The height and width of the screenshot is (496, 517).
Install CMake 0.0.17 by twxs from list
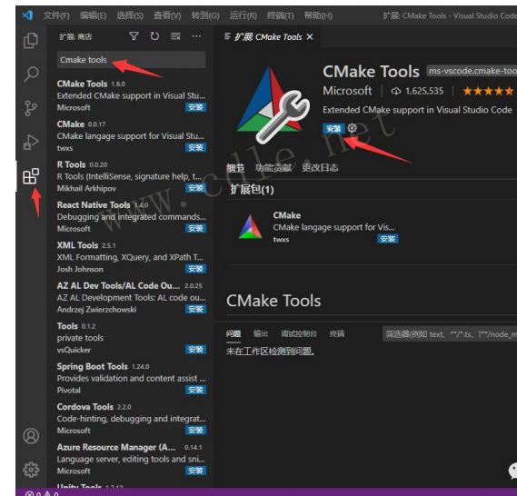tap(195, 147)
